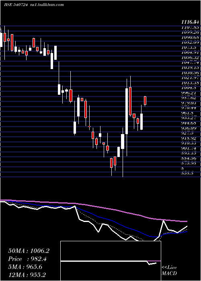
Task: Select the 5MA : 965.6 readout
Action: pos(25,267)
